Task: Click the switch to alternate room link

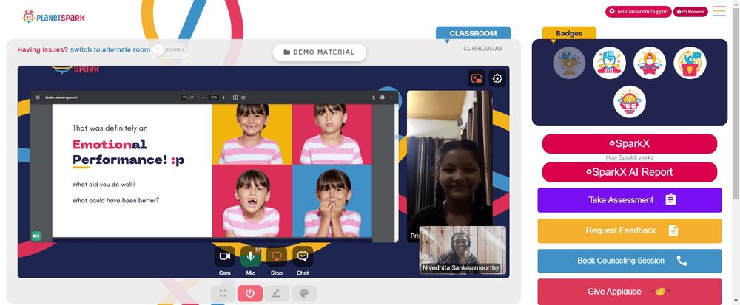Action: click(110, 49)
